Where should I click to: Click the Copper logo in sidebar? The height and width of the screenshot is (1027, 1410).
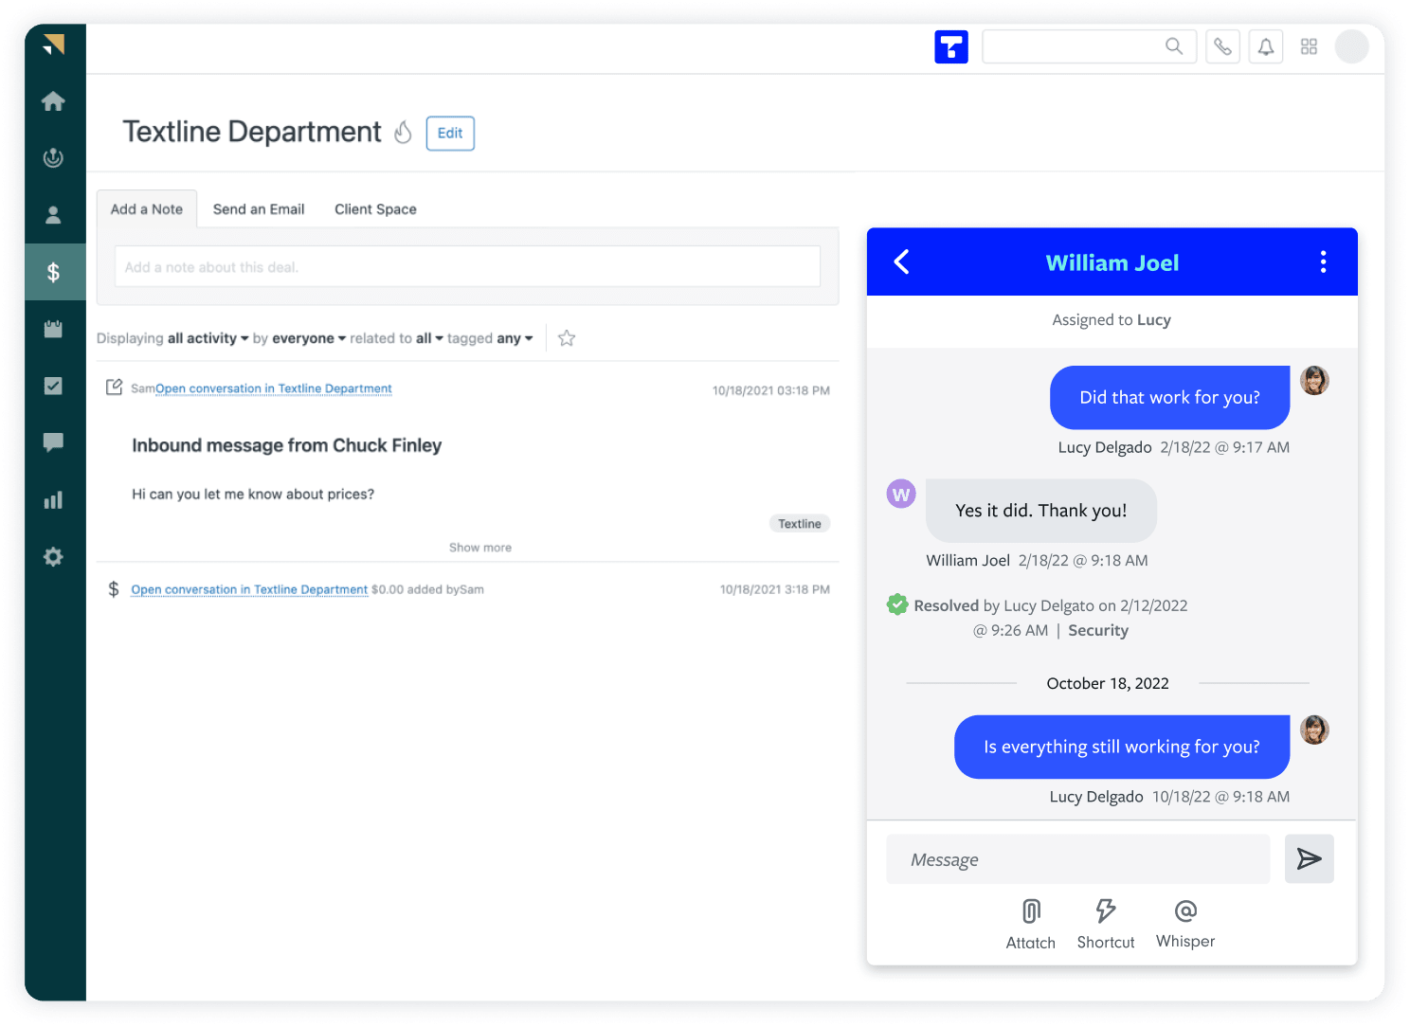coord(54,44)
